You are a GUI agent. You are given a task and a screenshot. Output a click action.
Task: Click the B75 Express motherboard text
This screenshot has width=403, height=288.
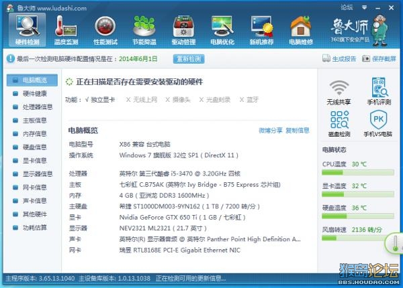(x=199, y=184)
